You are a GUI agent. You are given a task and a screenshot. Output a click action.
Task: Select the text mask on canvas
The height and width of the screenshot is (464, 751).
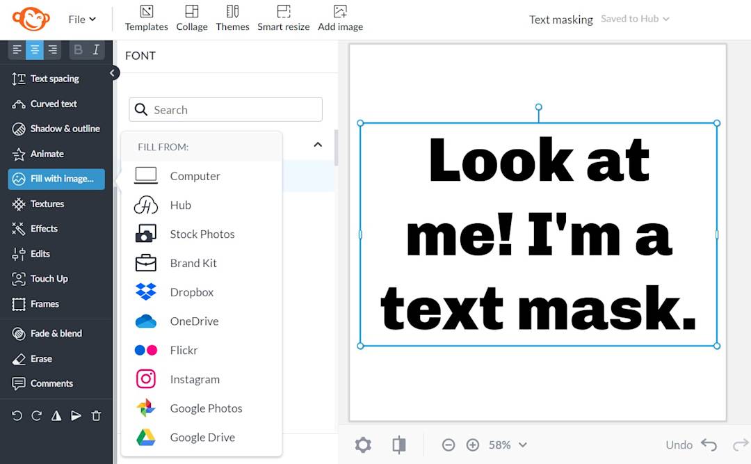(x=538, y=234)
